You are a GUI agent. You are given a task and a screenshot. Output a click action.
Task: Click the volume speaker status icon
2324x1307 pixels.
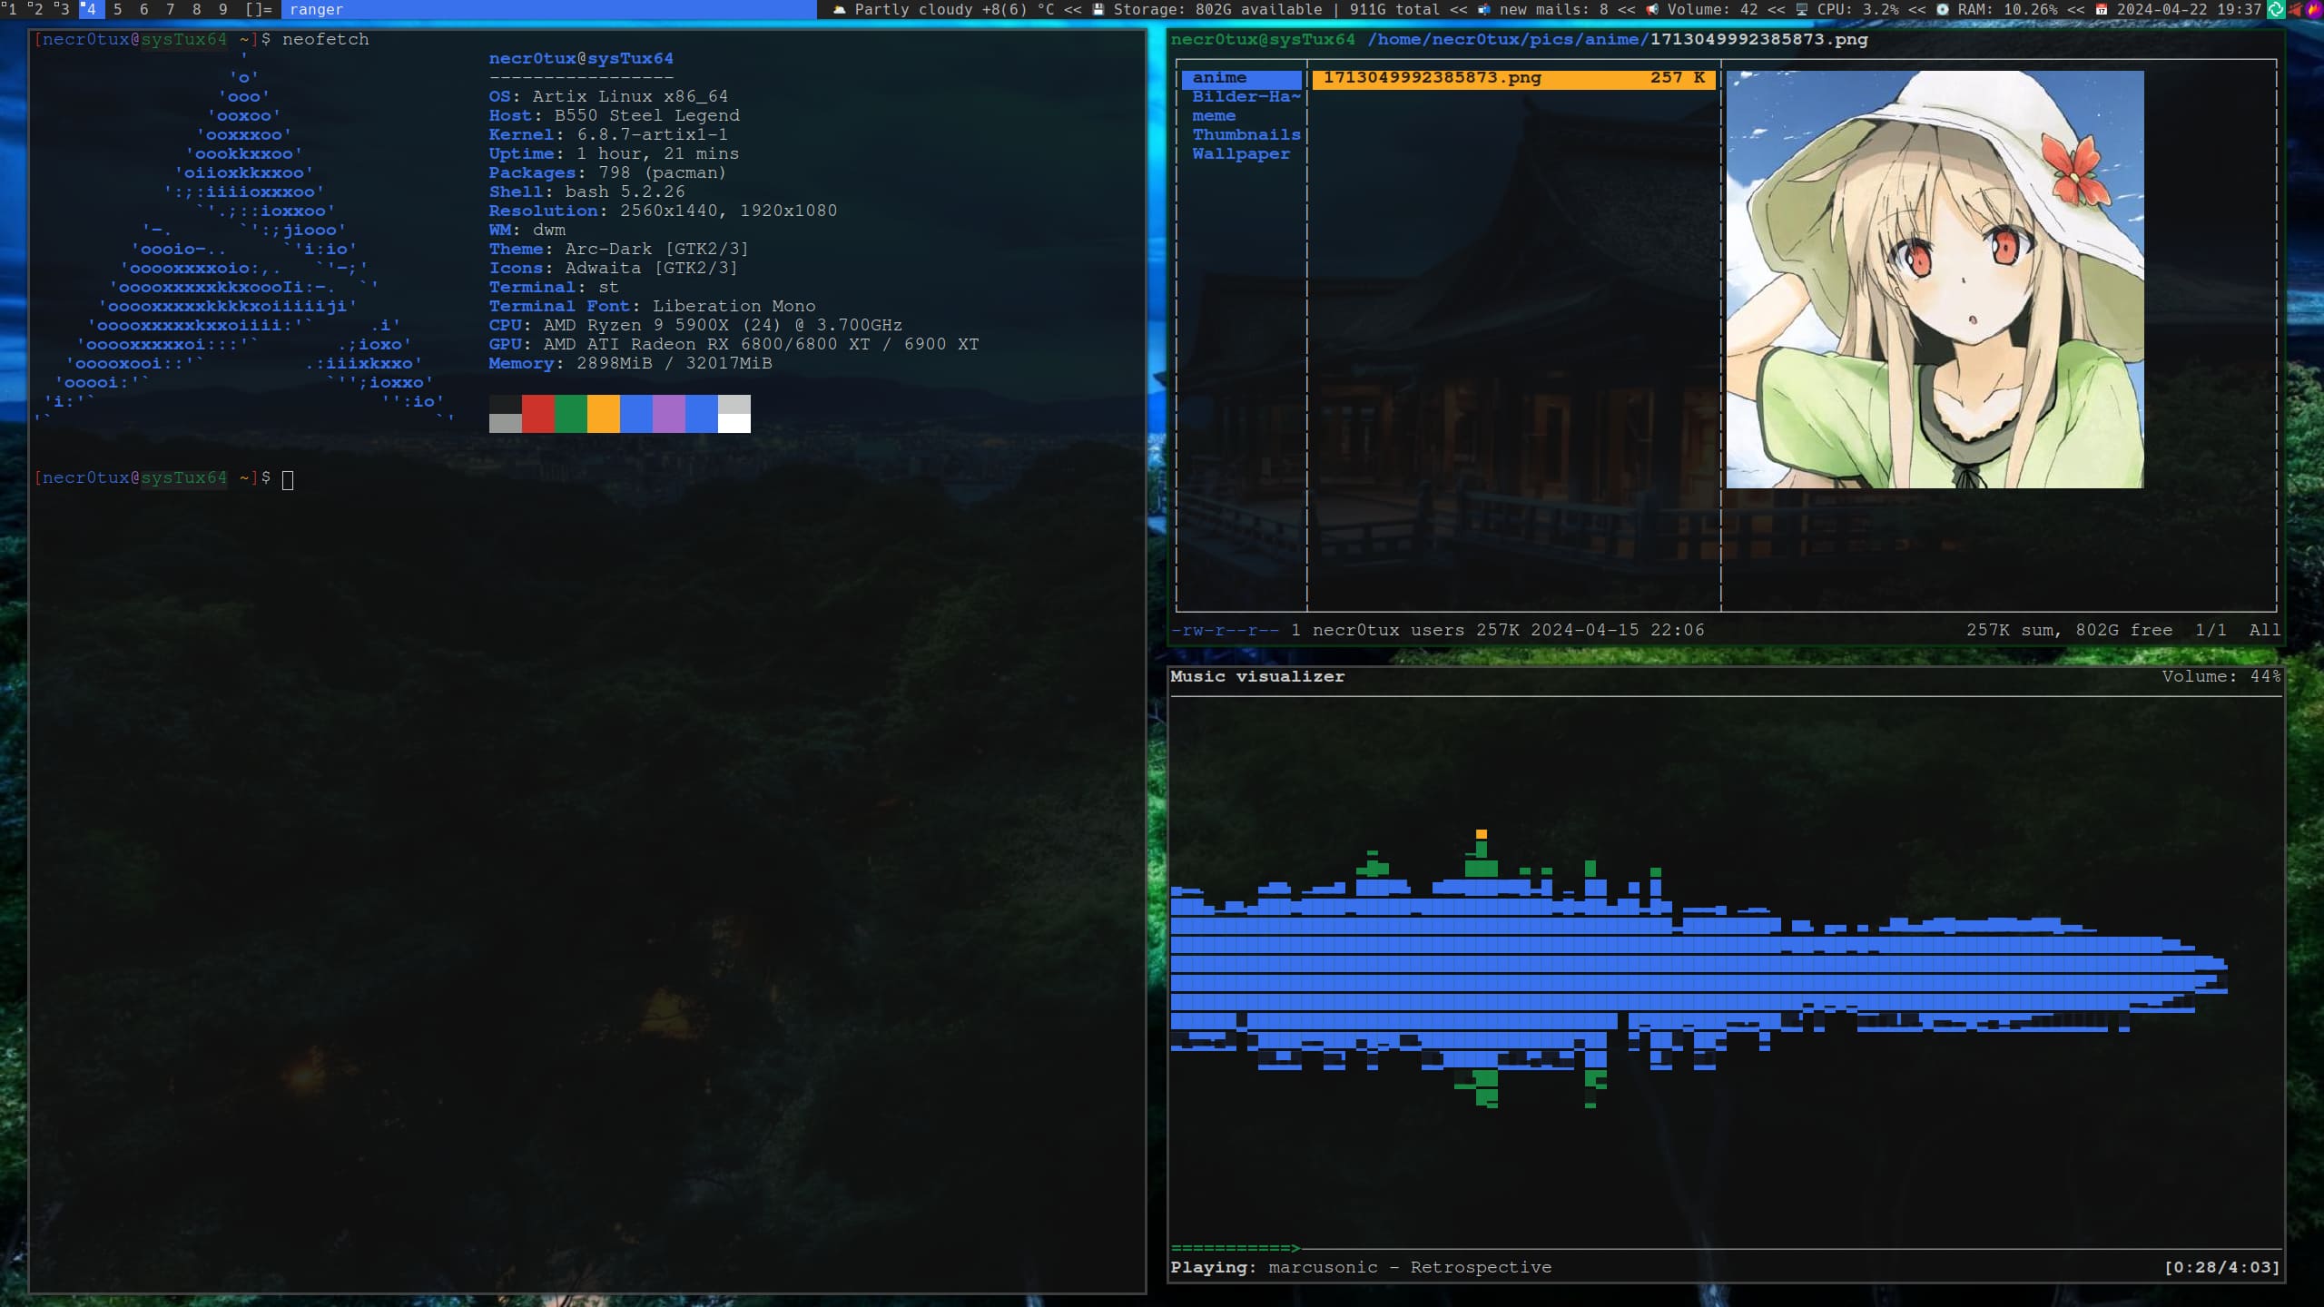coord(1652,10)
